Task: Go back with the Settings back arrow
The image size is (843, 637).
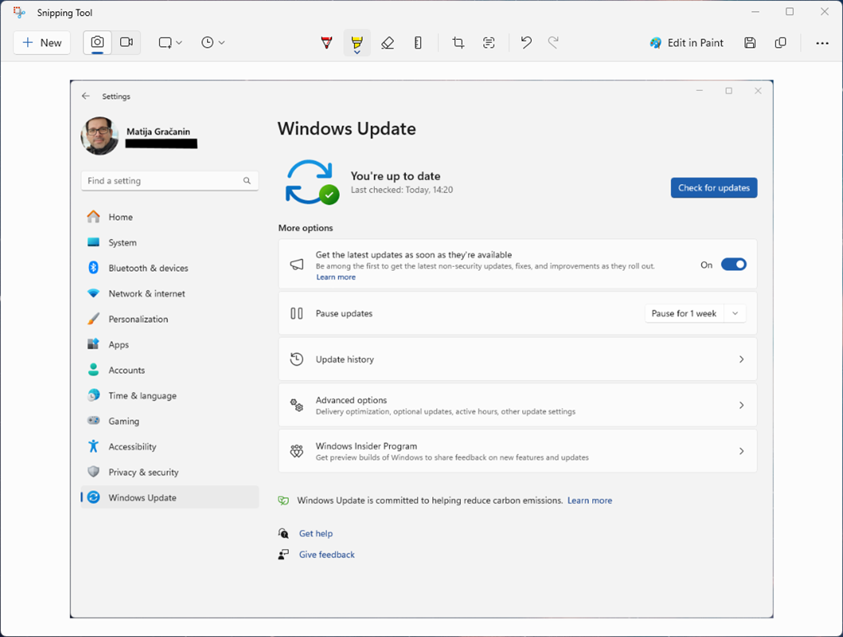Action: tap(85, 96)
